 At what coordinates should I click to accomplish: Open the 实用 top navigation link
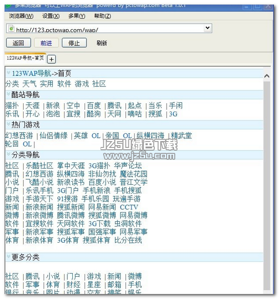(47, 84)
